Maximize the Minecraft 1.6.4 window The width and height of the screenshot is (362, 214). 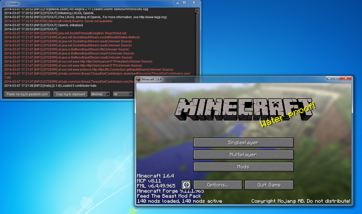[336, 78]
